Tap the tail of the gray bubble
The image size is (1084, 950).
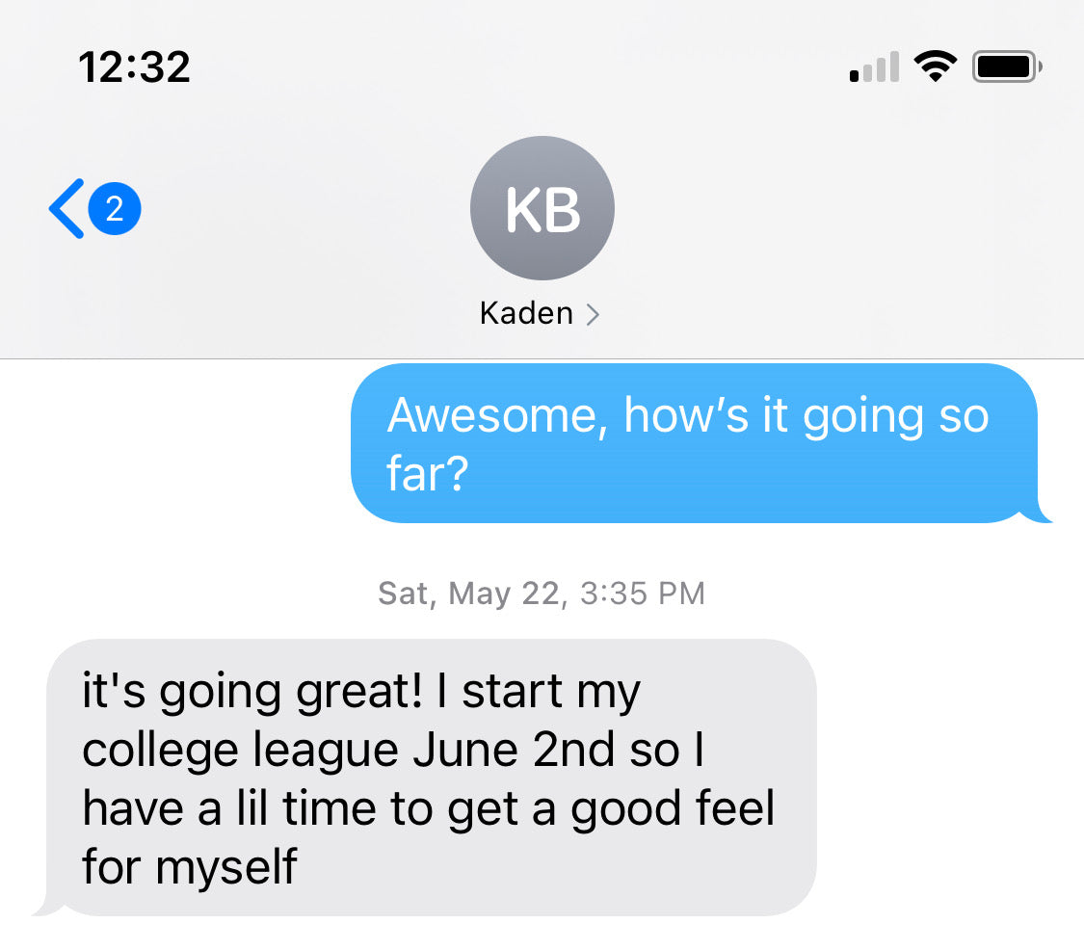tap(46, 905)
